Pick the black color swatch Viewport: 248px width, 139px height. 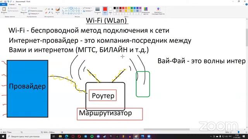click(115, 8)
